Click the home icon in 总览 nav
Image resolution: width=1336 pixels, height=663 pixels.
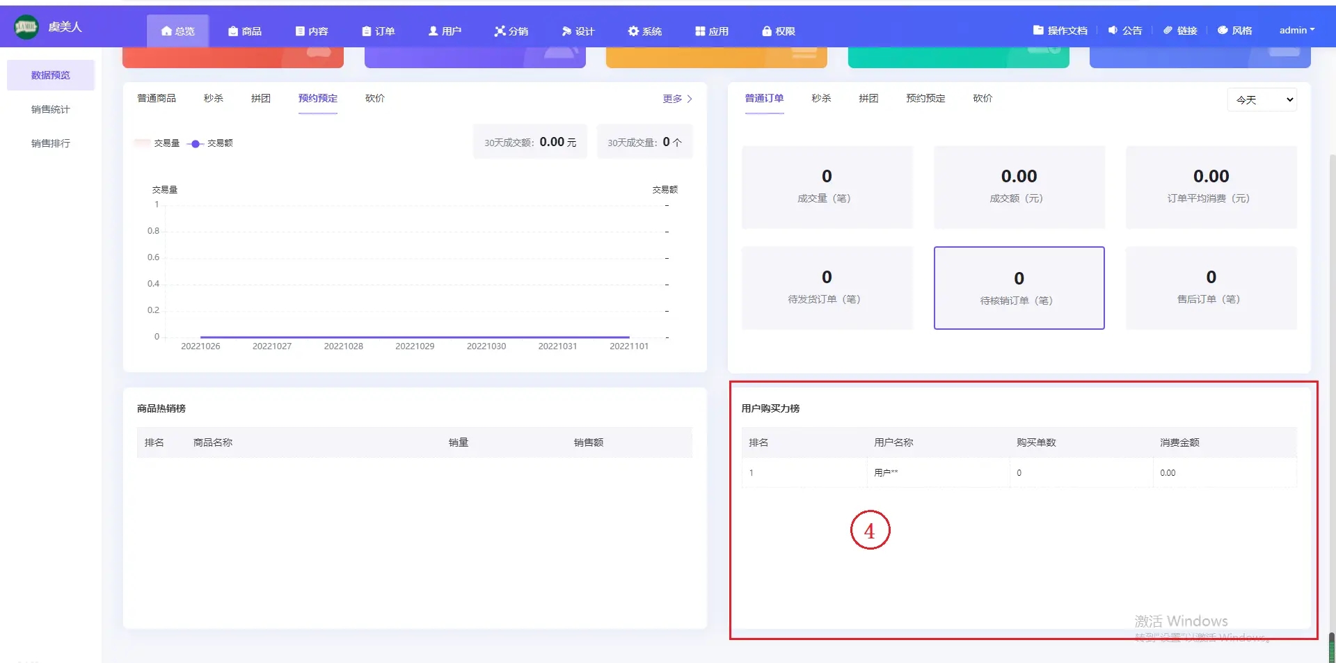166,31
